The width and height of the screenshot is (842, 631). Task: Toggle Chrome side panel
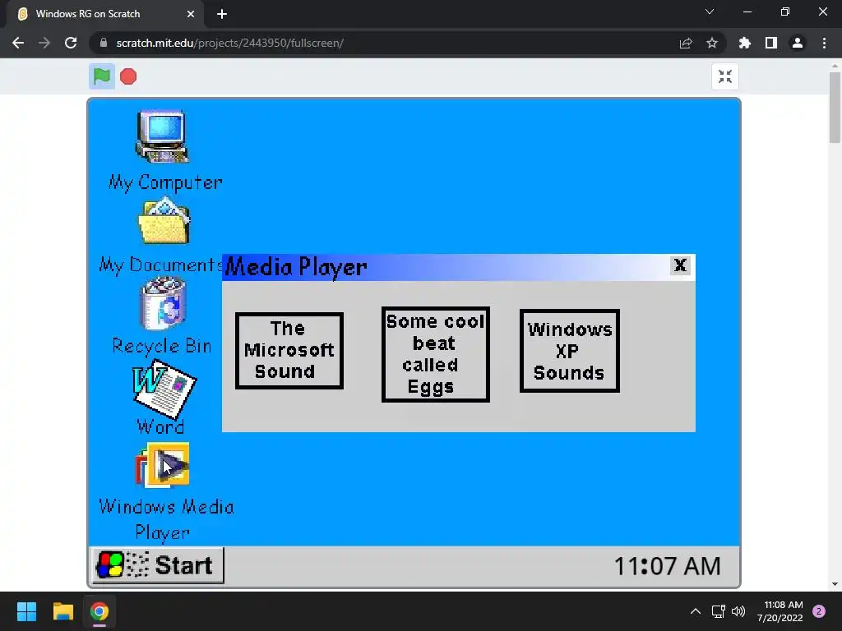(771, 43)
